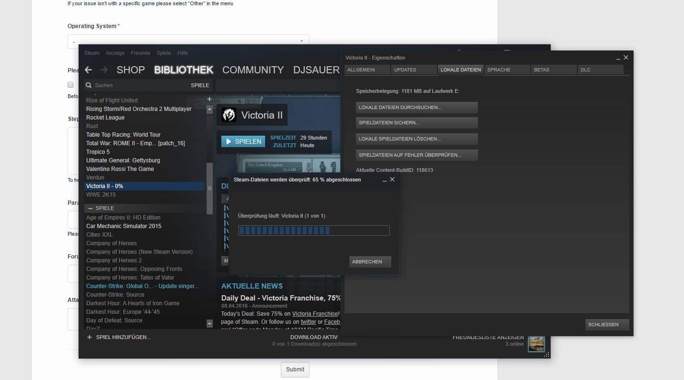Image resolution: width=684 pixels, height=380 pixels.
Task: Click the back navigation arrow in Steam
Action: click(x=88, y=70)
